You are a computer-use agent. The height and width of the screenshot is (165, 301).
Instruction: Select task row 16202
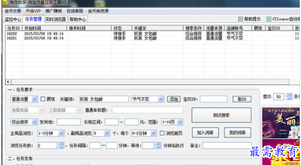tap(152, 34)
